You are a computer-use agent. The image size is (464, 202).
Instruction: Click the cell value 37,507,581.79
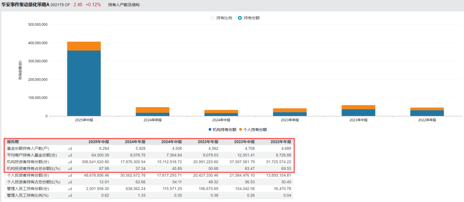click(243, 162)
